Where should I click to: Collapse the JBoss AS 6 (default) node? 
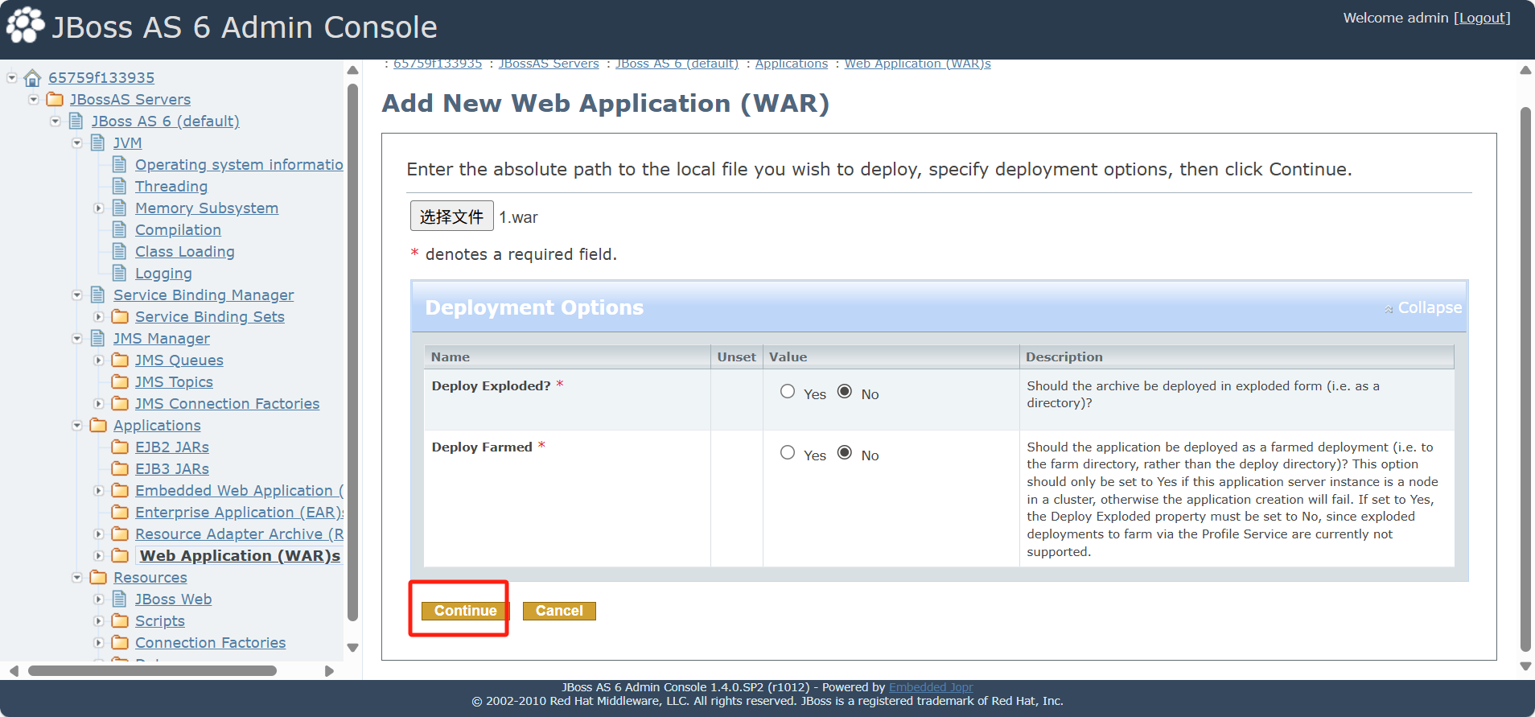(x=56, y=122)
